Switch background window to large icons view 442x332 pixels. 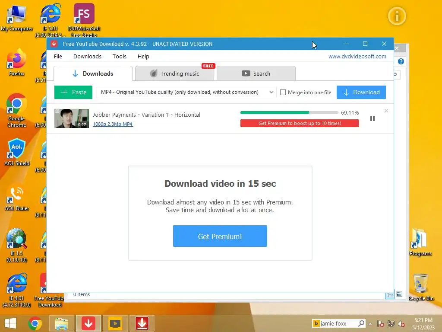click(x=399, y=294)
